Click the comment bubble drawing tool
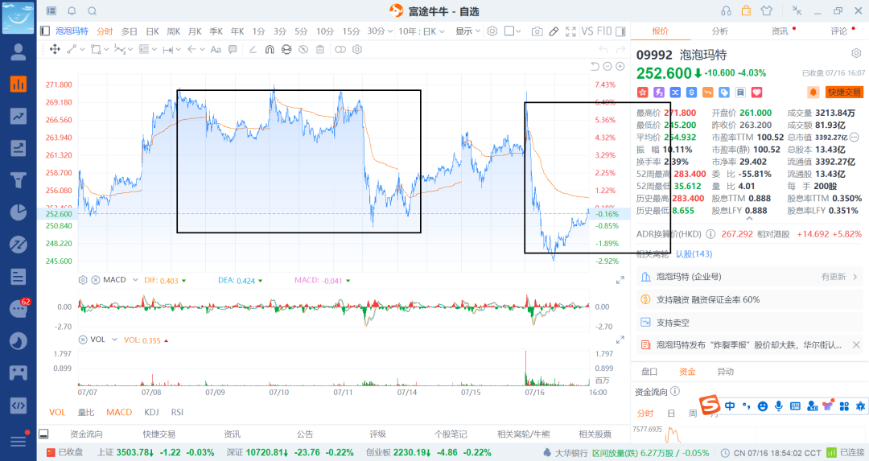869x461 pixels. coord(233,49)
